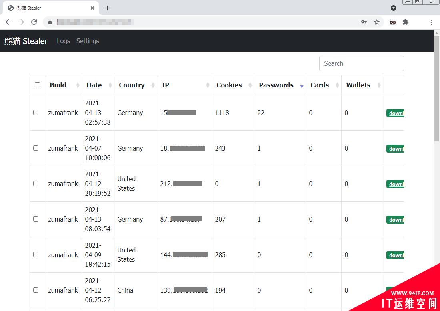Screen dimensions: 440x311
Task: Check the row dated 2021-04-12 20:19:52
Action: [36, 184]
